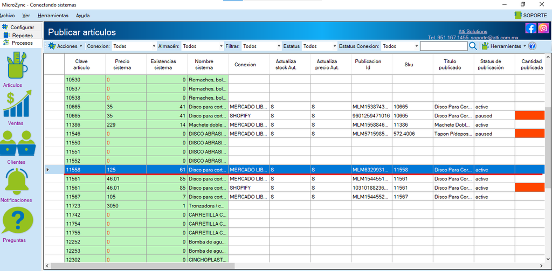This screenshot has width=552, height=271.
Task: Click the orange cell in the SHOPIFY 10665 row
Action: tap(529, 115)
